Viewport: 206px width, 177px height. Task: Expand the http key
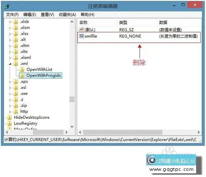tap(10, 112)
